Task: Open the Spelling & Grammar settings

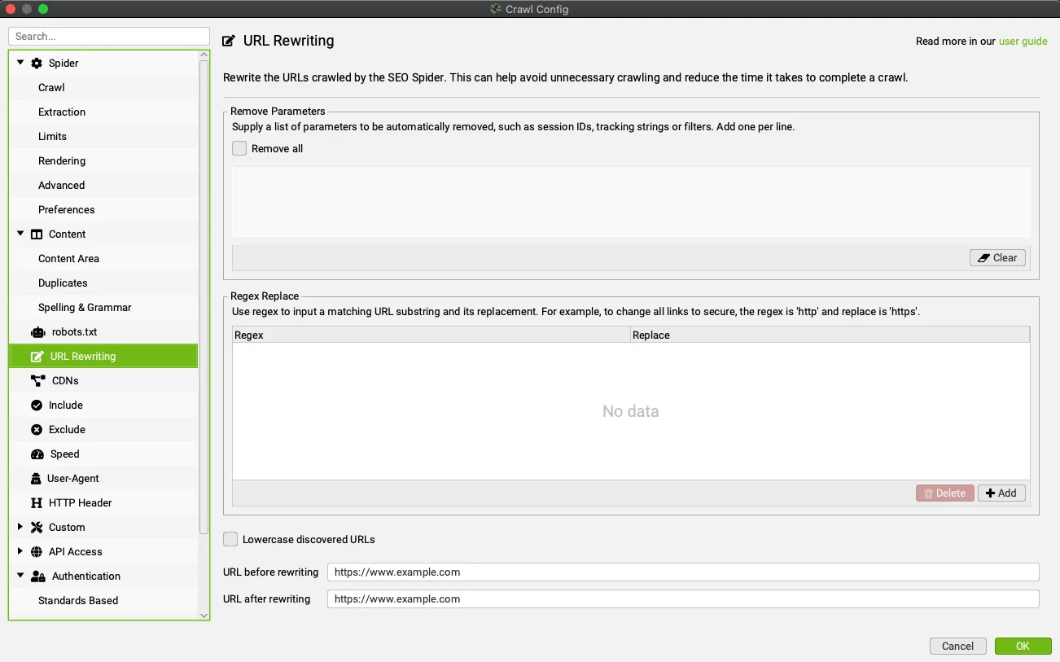Action: [85, 308]
